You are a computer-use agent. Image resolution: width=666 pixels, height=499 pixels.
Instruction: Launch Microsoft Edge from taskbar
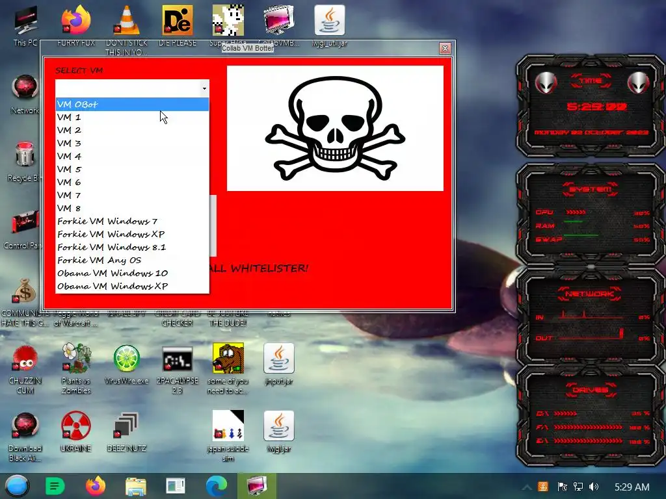[x=216, y=486]
